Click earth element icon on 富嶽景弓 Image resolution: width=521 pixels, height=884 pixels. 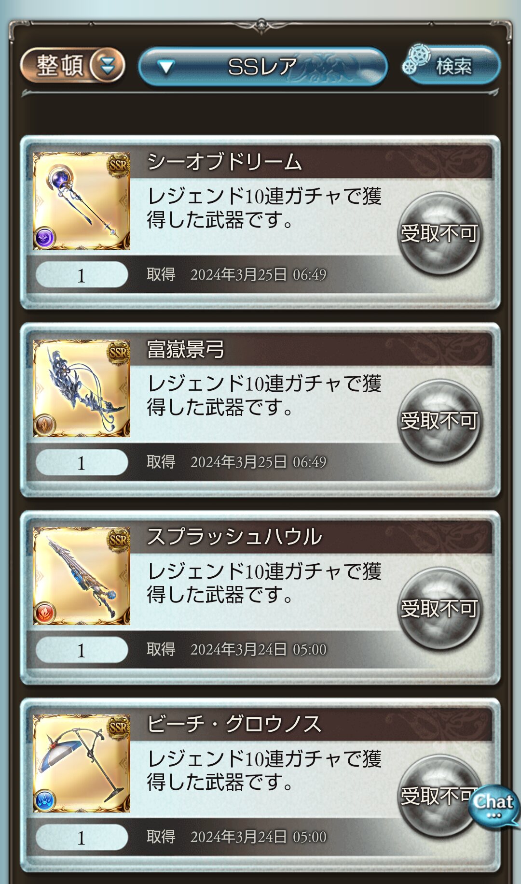pyautogui.click(x=45, y=426)
